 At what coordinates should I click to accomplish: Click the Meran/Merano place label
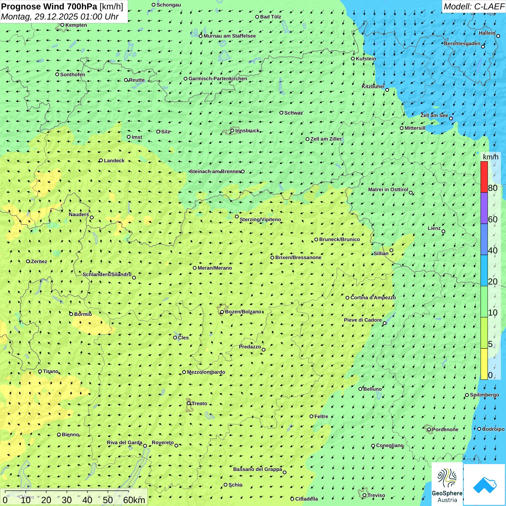[215, 268]
